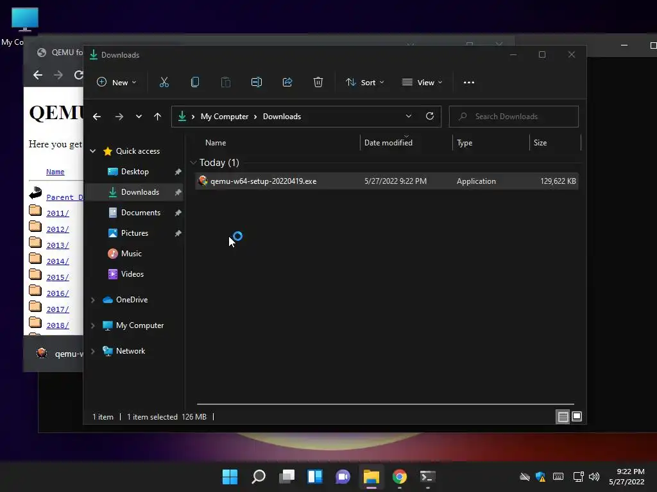Image resolution: width=657 pixels, height=492 pixels.
Task: Cut the selected file with the scissors icon
Action: point(164,83)
